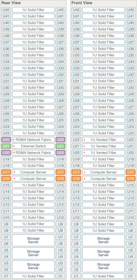Choose 1U Solid Filler at Front View U30
Viewport: 137px width, 280px height.
(103, 88)
